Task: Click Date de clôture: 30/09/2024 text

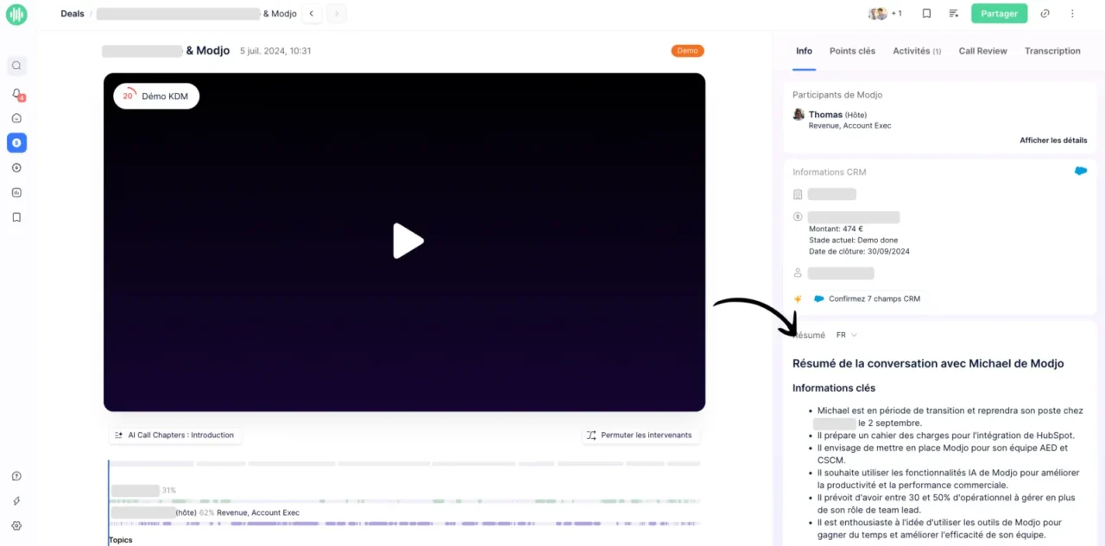Action: [x=859, y=251]
